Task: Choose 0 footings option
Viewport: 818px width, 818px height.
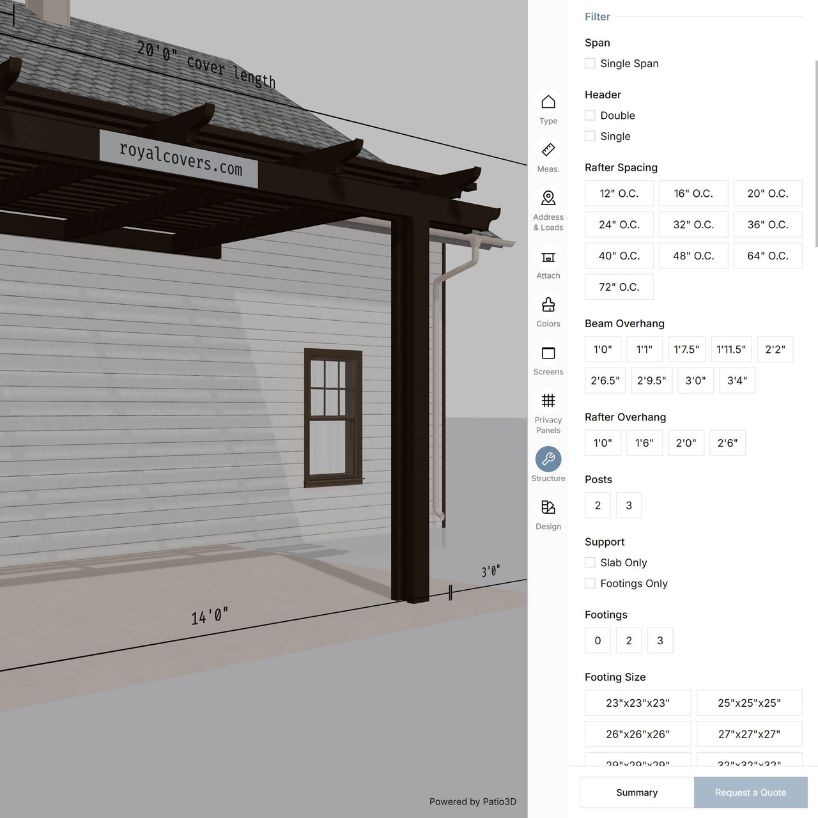Action: point(598,640)
